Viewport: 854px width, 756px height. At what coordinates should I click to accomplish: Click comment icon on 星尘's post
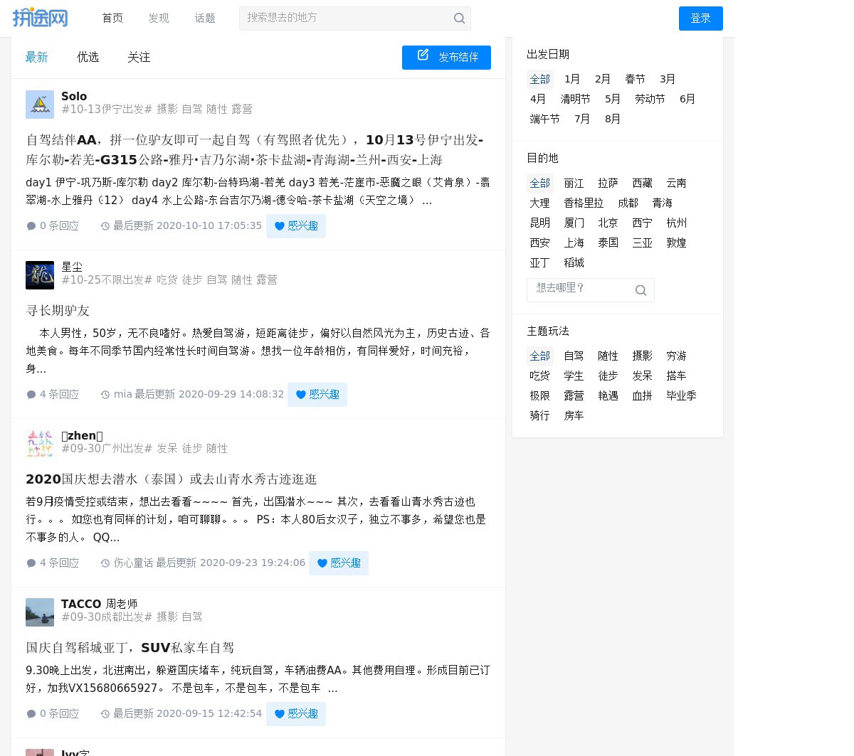point(31,395)
